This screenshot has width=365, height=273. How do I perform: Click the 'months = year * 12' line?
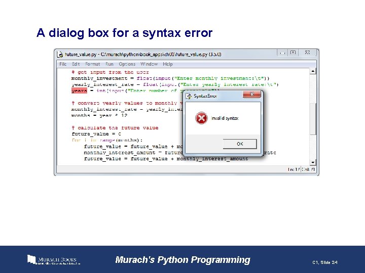(x=99, y=115)
